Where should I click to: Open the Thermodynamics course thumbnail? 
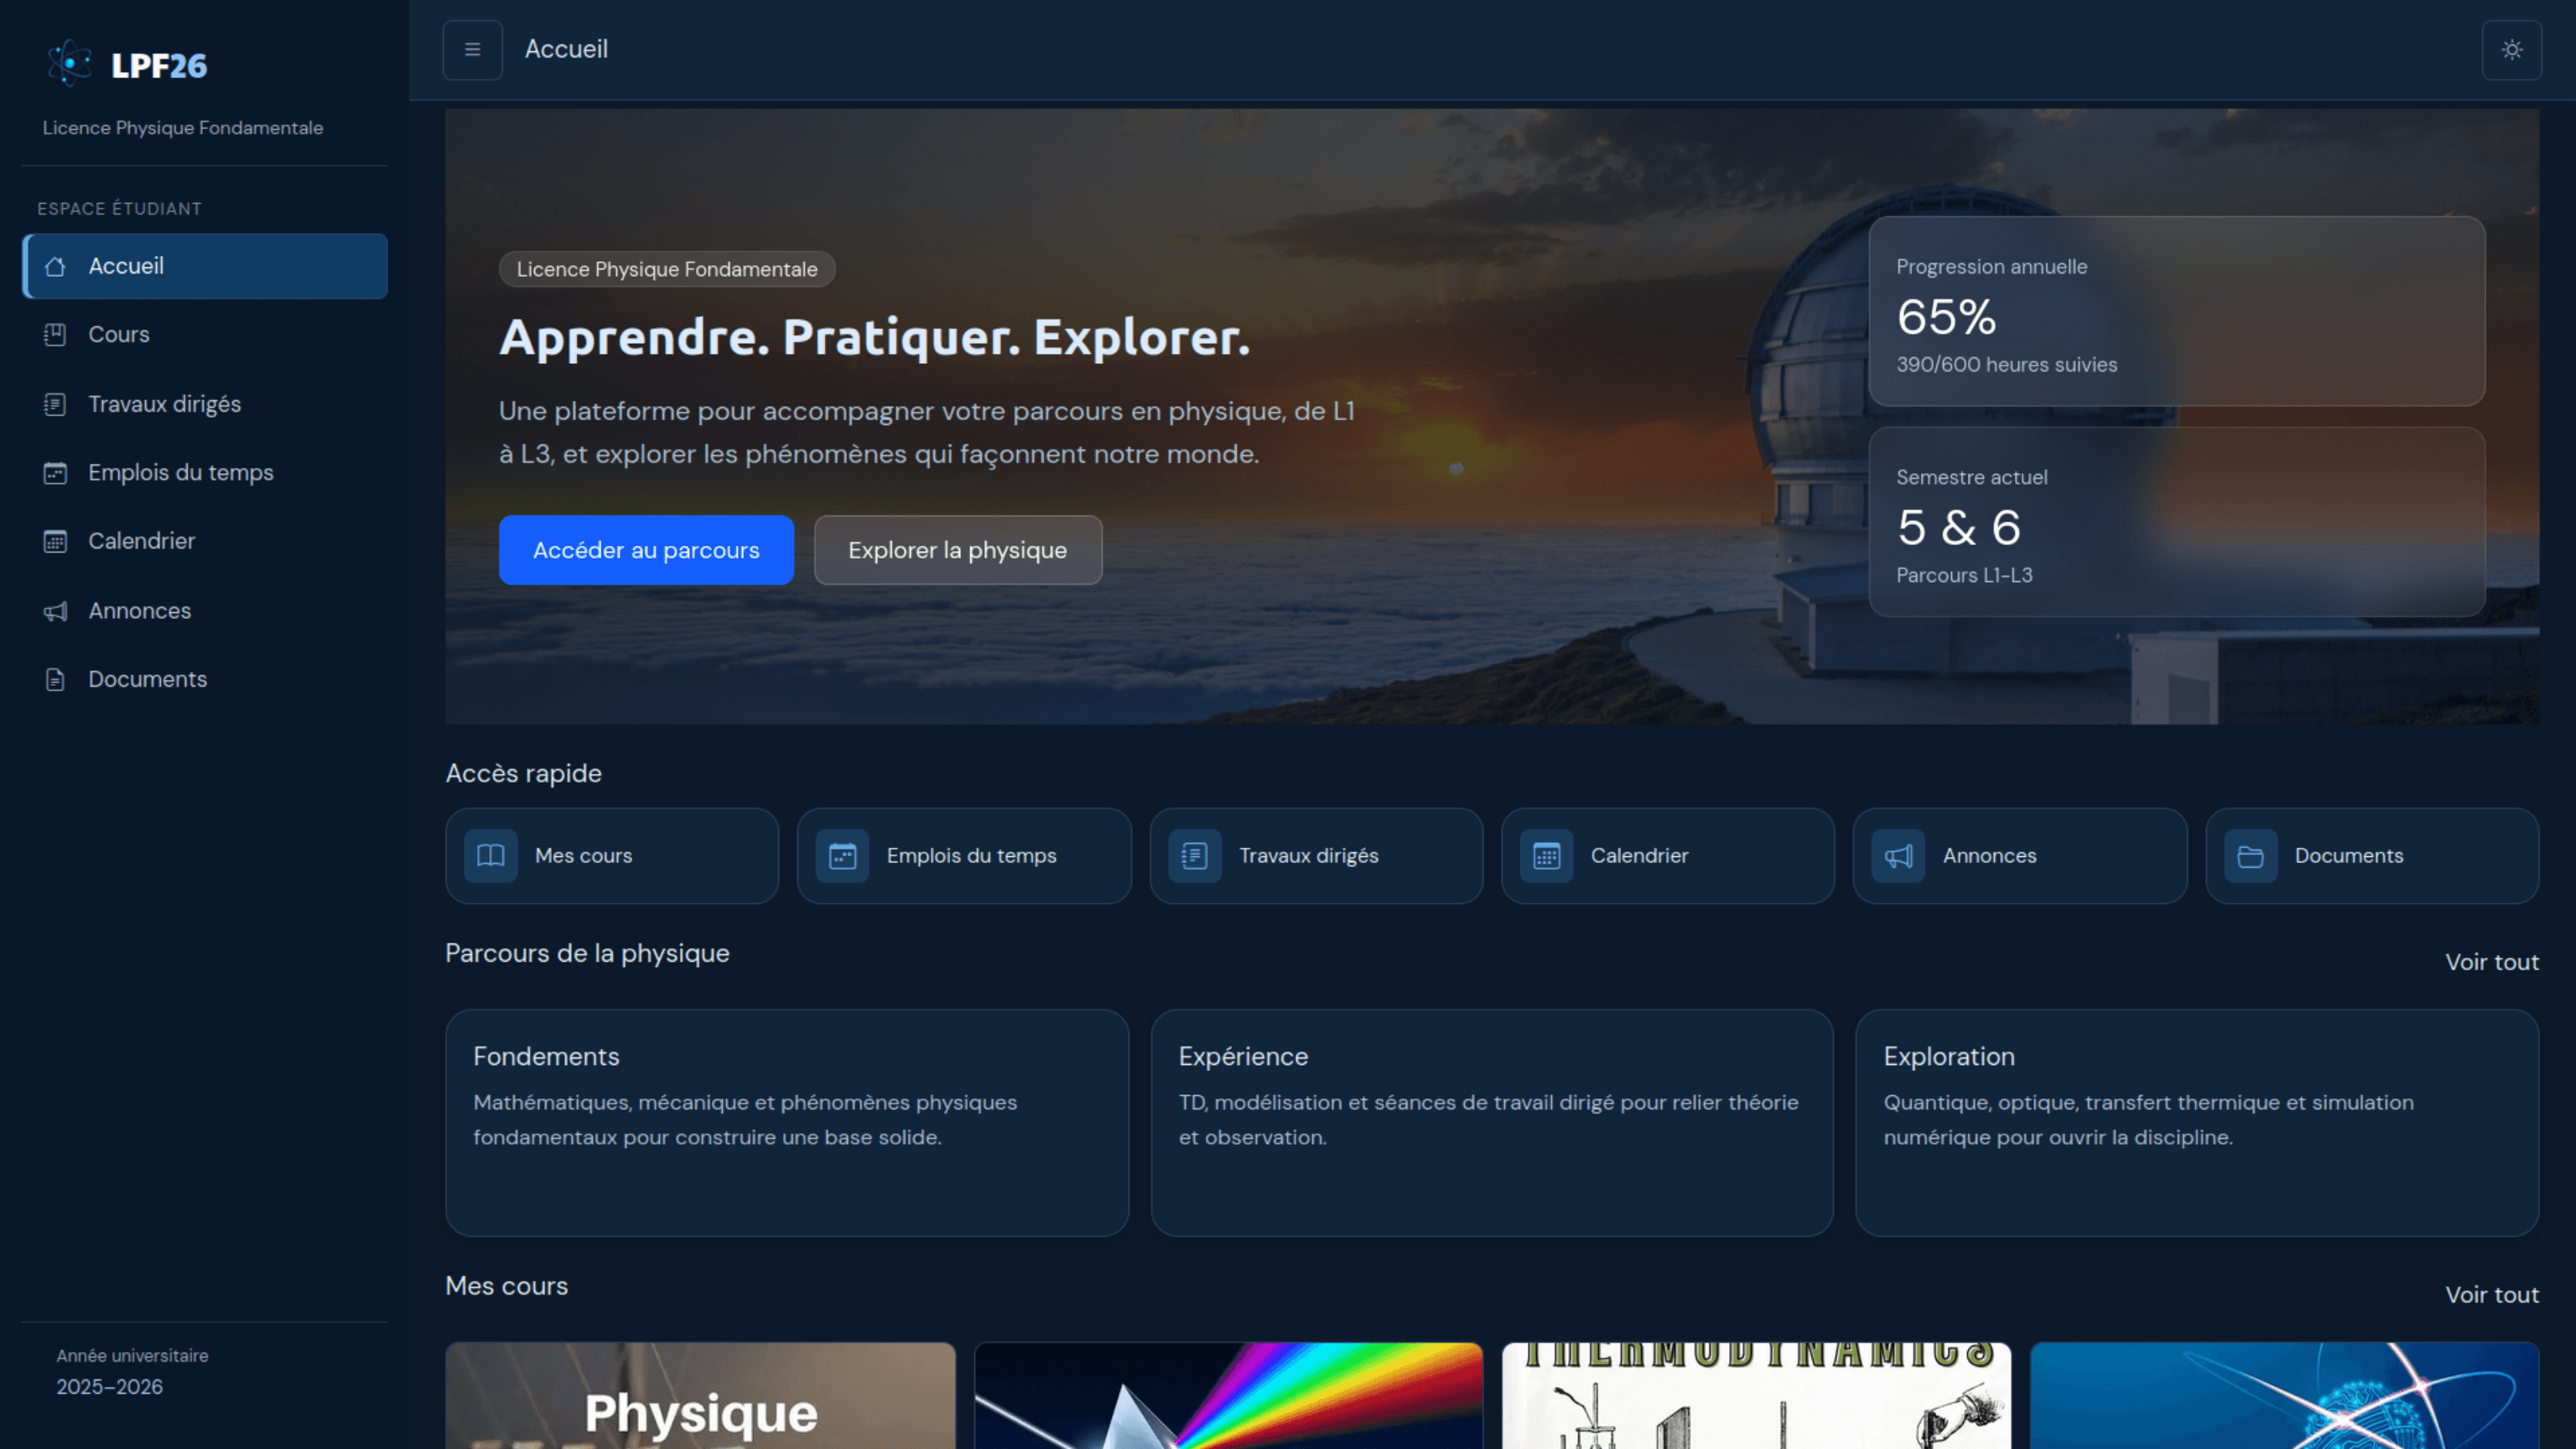coord(1756,1396)
